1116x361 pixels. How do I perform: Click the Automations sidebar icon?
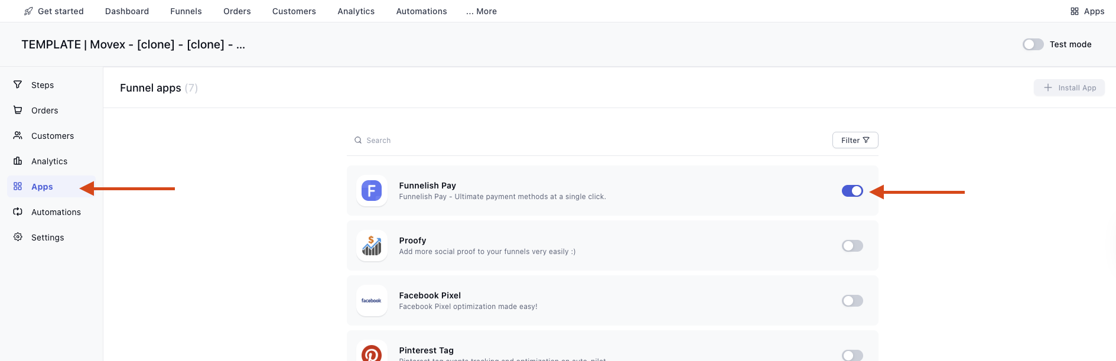pyautogui.click(x=18, y=212)
